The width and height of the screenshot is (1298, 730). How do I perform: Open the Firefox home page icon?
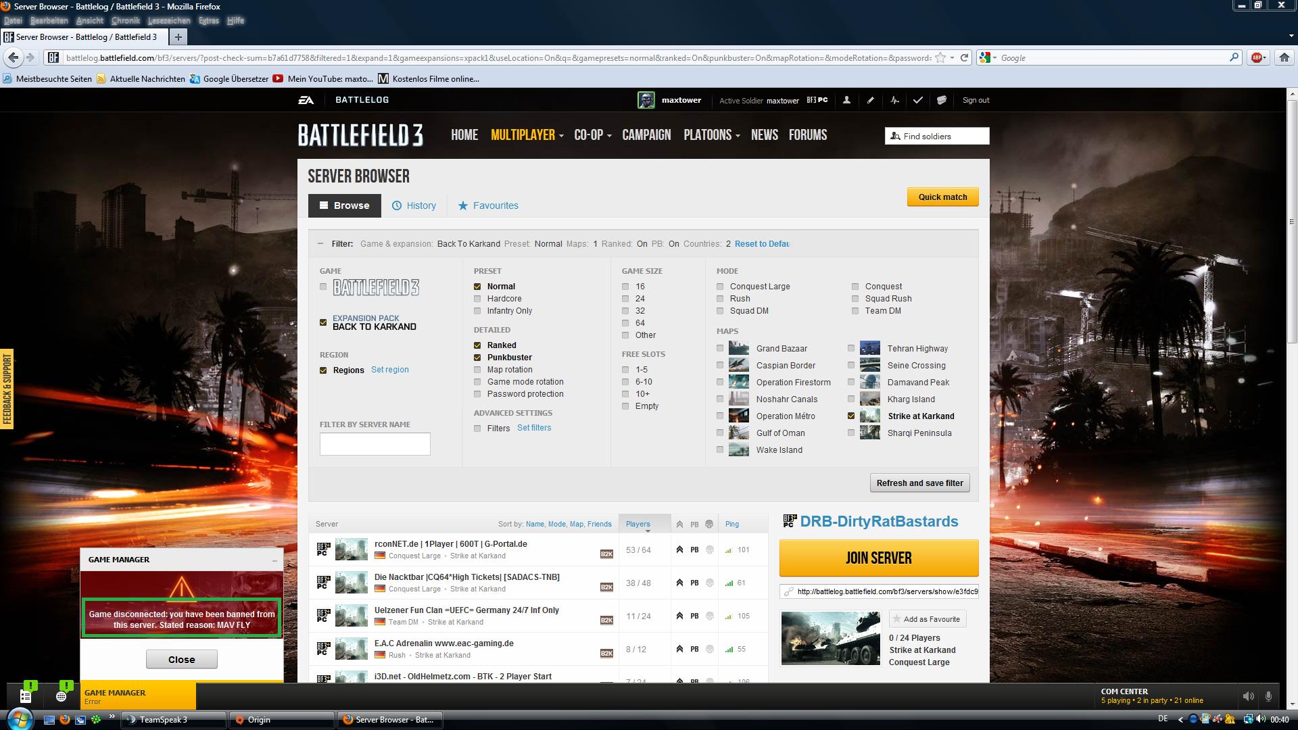pos(1284,58)
